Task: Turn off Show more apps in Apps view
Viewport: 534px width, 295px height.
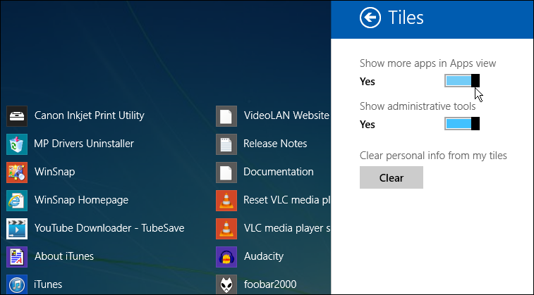Action: [462, 81]
